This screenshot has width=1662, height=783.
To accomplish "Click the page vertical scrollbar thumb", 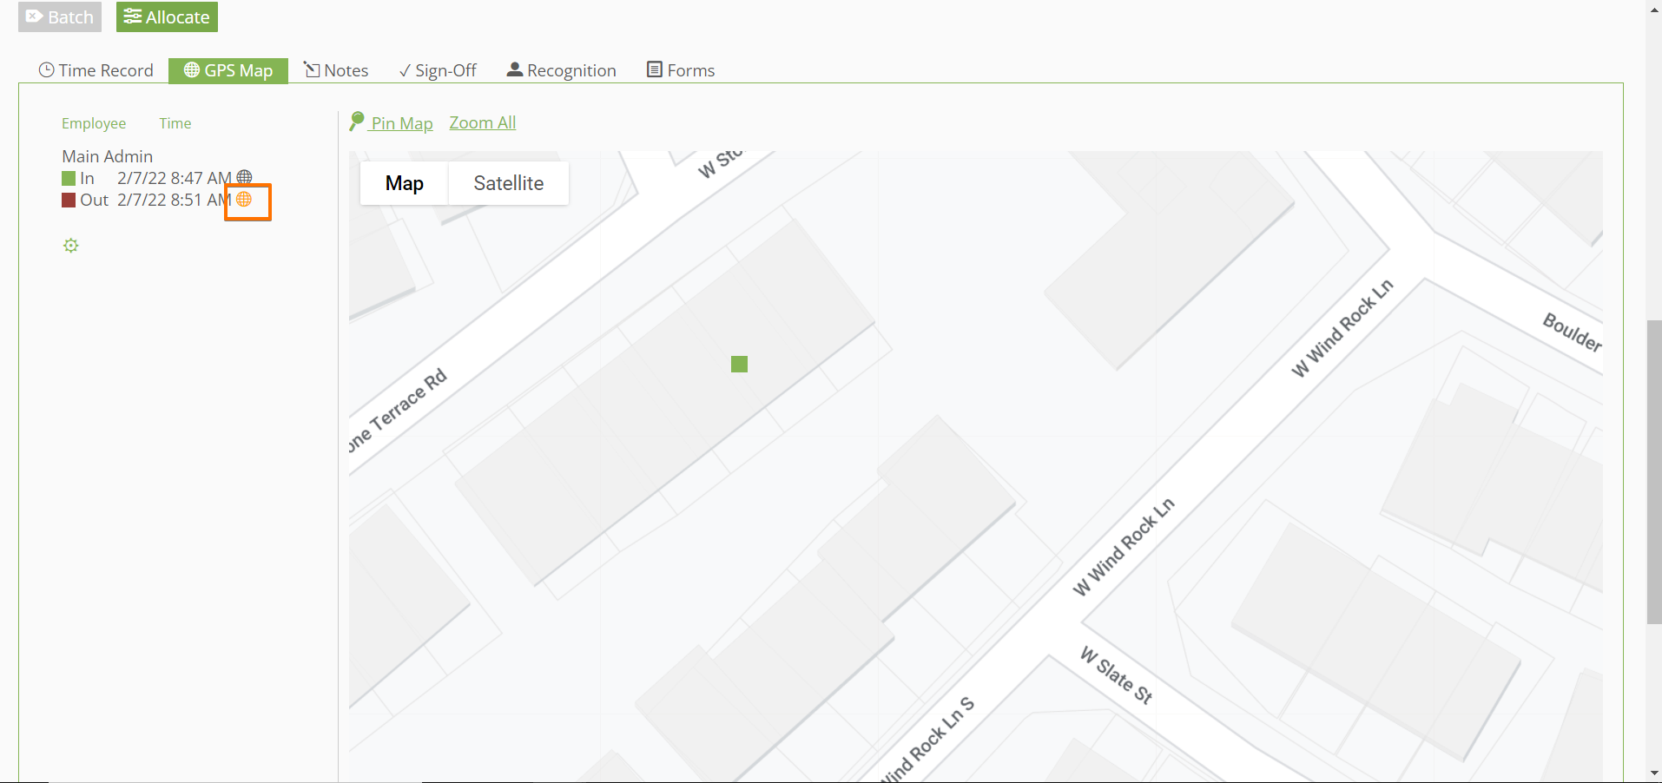I will click(x=1654, y=472).
